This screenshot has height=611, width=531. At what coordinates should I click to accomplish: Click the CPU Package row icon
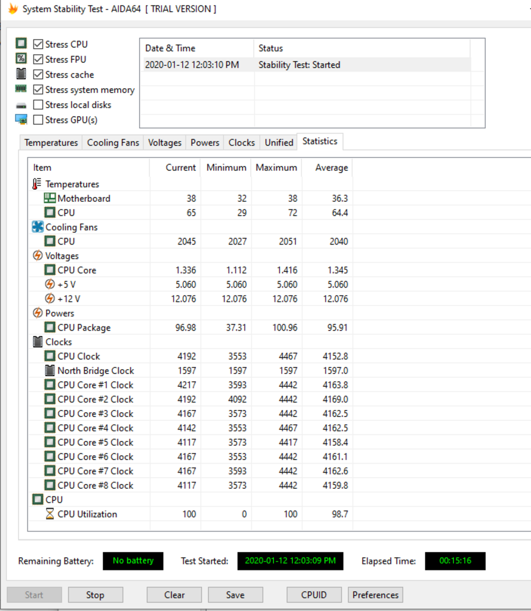(50, 327)
